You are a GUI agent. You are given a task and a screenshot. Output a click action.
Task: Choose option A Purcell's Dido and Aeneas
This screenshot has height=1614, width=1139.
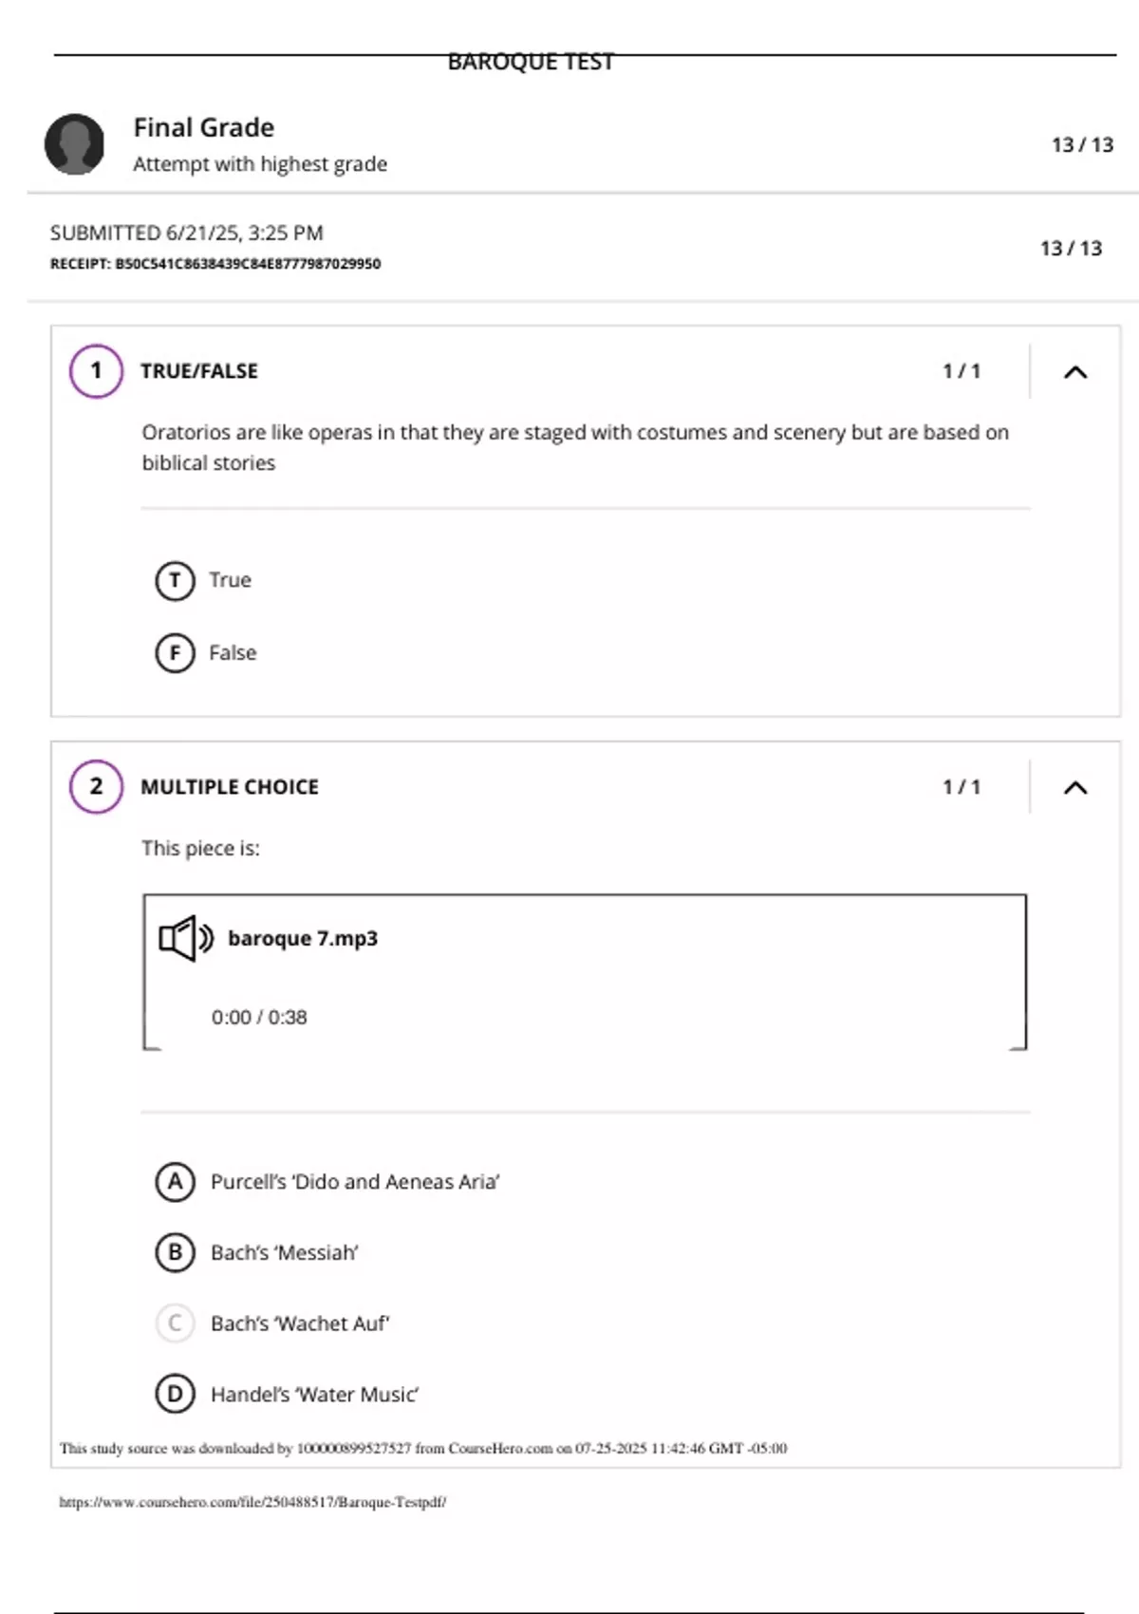(175, 1182)
